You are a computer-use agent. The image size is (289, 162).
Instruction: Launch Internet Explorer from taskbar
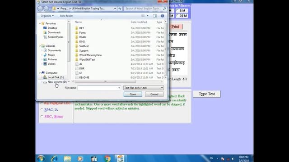[54, 158]
